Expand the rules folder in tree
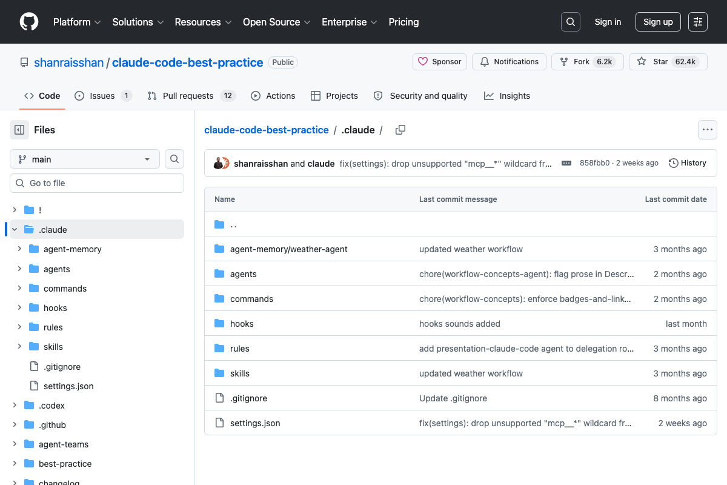Screen dimensions: 727x485 pyautogui.click(x=19, y=327)
